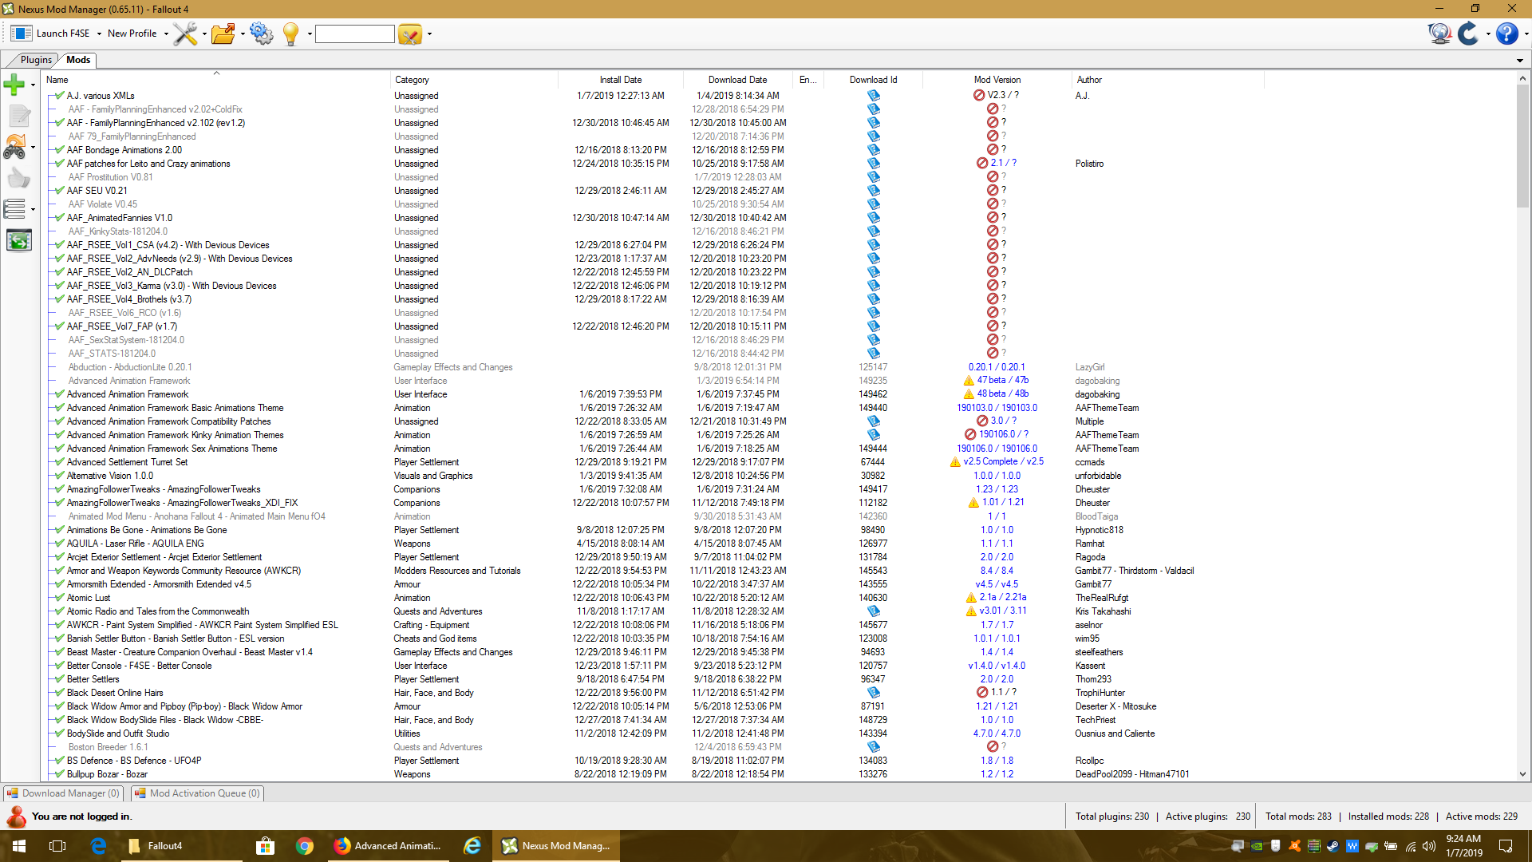Open the Download Manager (0) tab

(x=64, y=793)
